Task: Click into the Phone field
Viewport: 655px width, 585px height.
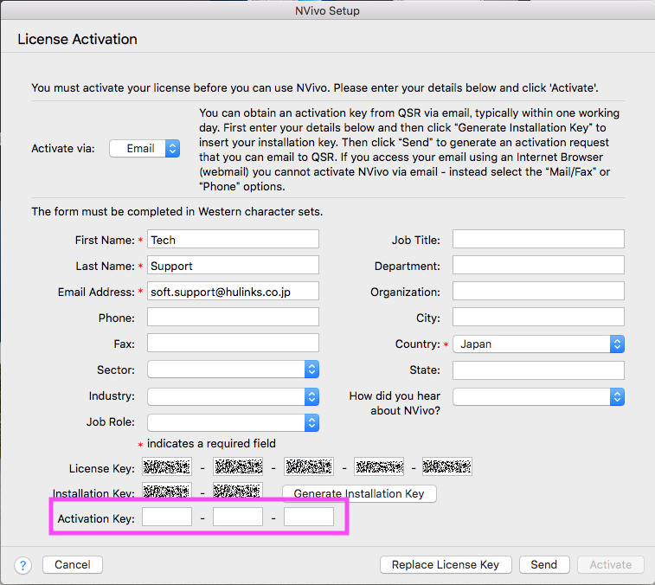Action: pyautogui.click(x=233, y=317)
